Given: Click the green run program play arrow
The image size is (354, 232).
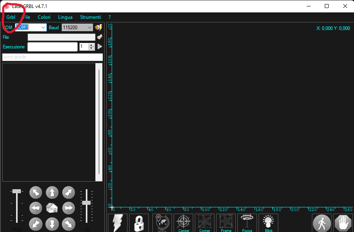Looking at the screenshot, I should (x=99, y=47).
